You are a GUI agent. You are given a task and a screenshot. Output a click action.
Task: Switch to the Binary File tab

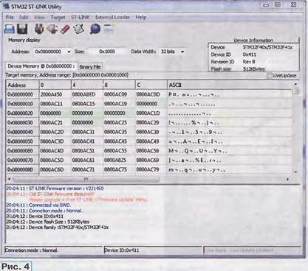tap(90, 67)
